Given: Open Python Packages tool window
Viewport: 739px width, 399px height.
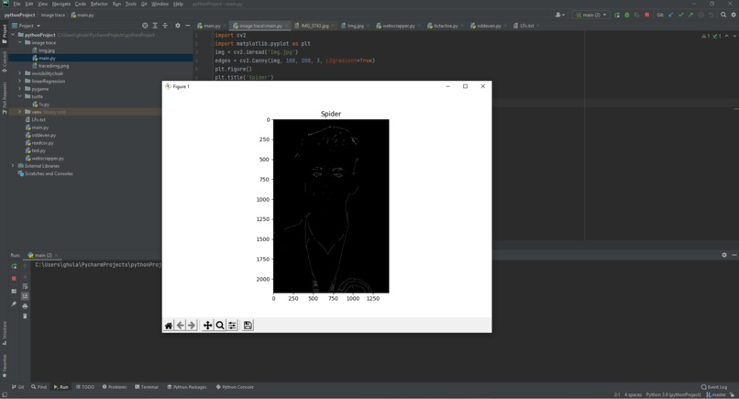Looking at the screenshot, I should (x=187, y=387).
